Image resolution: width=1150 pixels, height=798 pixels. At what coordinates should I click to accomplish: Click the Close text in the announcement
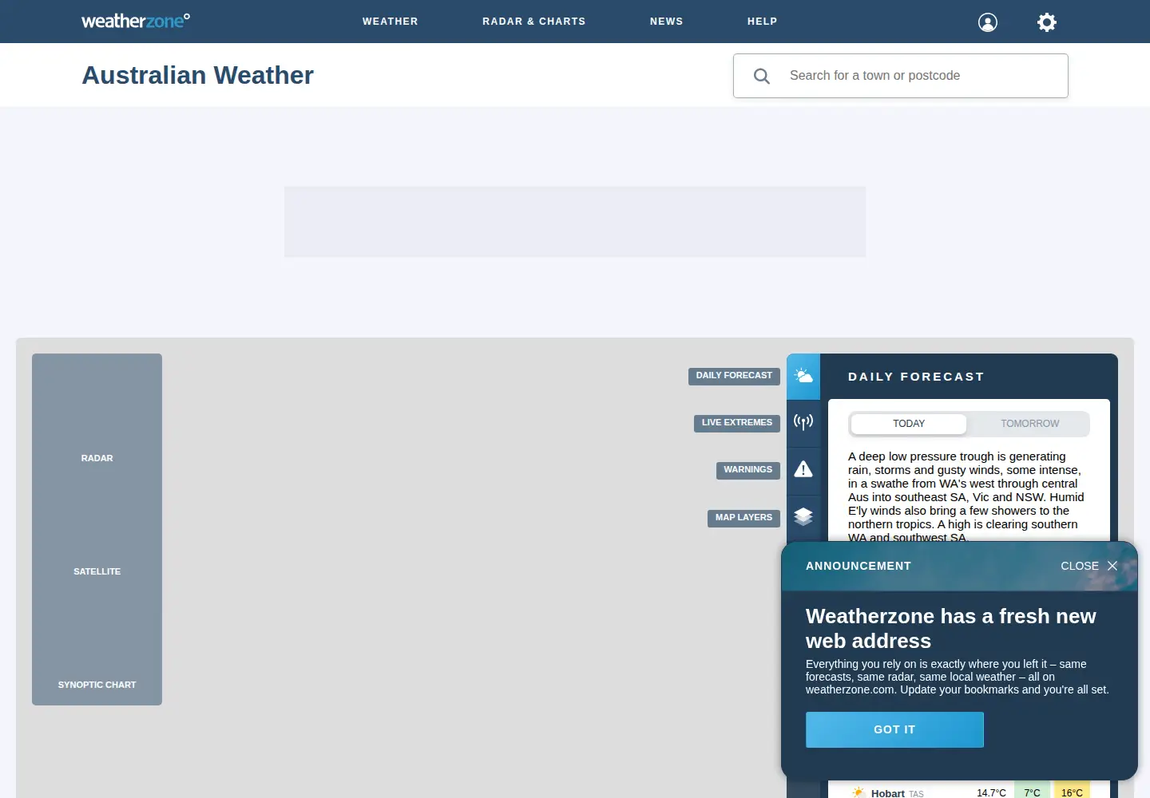coord(1080,566)
